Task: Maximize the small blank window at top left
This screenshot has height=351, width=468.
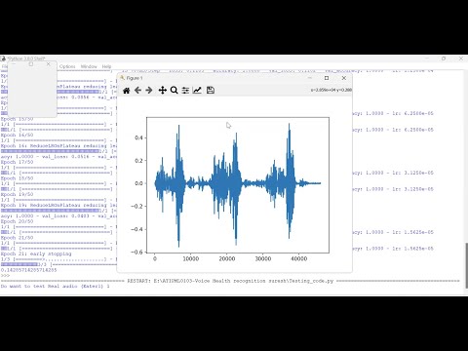Action: tap(31, 64)
